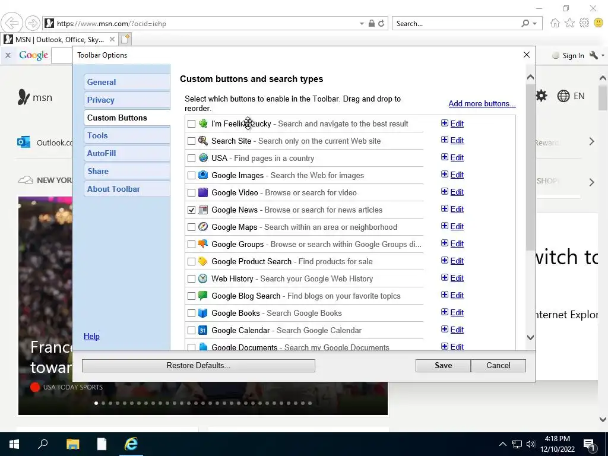Tick the Google Maps checkbox
Screen dimensions: 608x456
191,227
